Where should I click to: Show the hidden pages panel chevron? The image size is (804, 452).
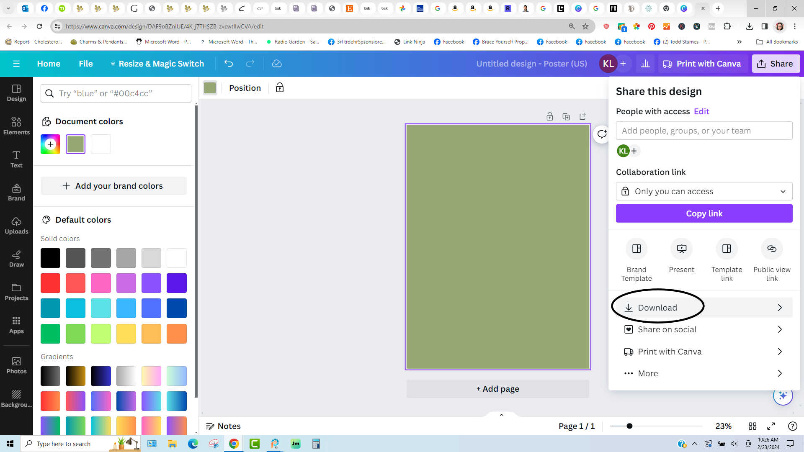501,415
